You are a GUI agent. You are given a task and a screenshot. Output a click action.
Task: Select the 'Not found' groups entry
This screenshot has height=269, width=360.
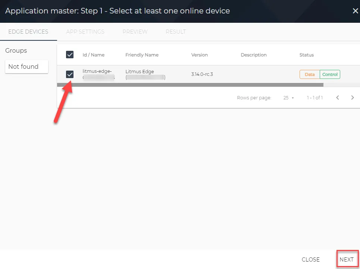[26, 67]
